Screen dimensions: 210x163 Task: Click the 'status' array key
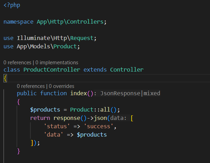coord(57,126)
